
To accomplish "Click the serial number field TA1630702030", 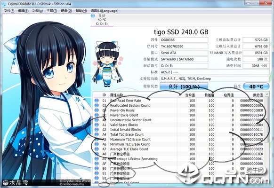I will pos(184,47).
